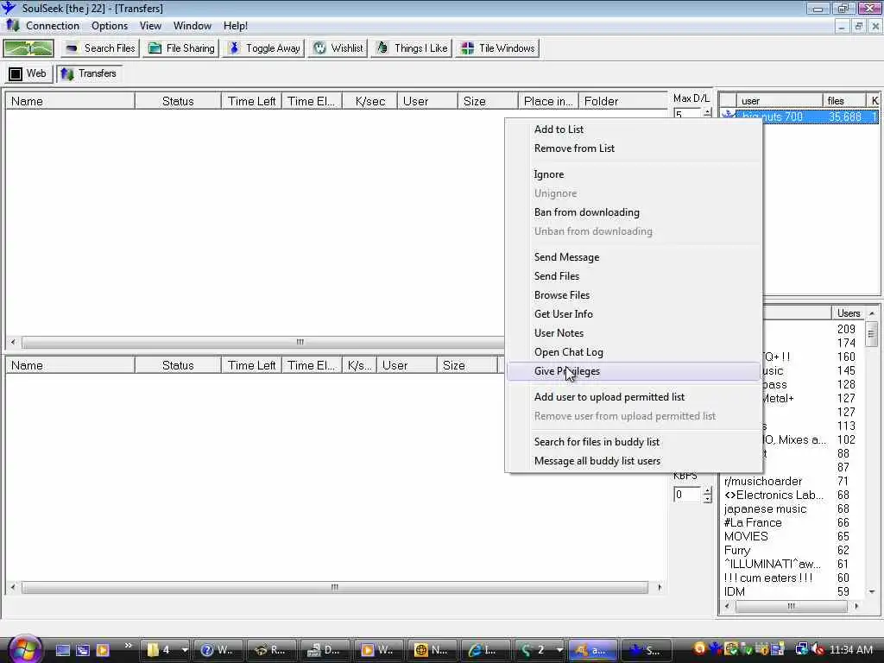Click the volume tray icon
This screenshot has width=884, height=663.
818,650
